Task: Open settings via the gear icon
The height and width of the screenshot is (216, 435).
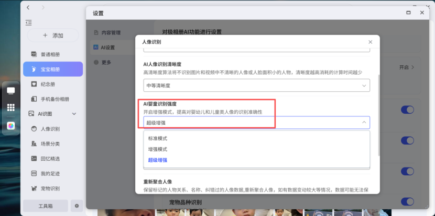Action: coord(77,206)
